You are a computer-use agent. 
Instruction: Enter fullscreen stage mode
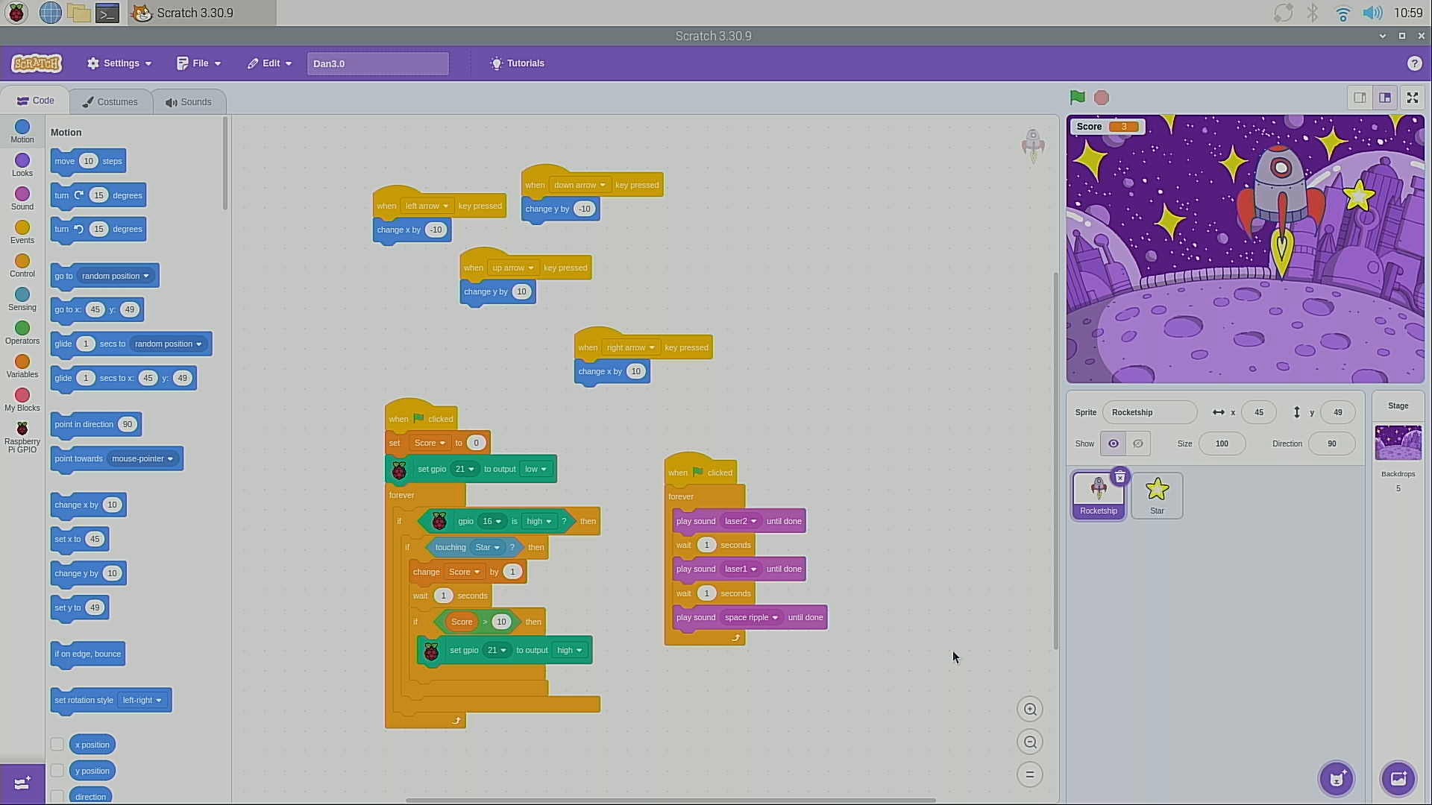[1413, 98]
